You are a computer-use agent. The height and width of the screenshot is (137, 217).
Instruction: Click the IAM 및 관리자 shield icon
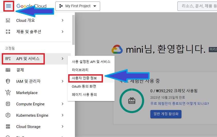click(x=8, y=81)
